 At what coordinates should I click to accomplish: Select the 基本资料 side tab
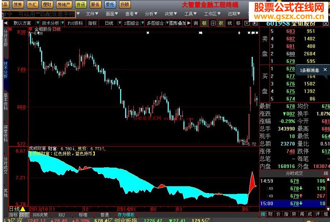(6, 102)
